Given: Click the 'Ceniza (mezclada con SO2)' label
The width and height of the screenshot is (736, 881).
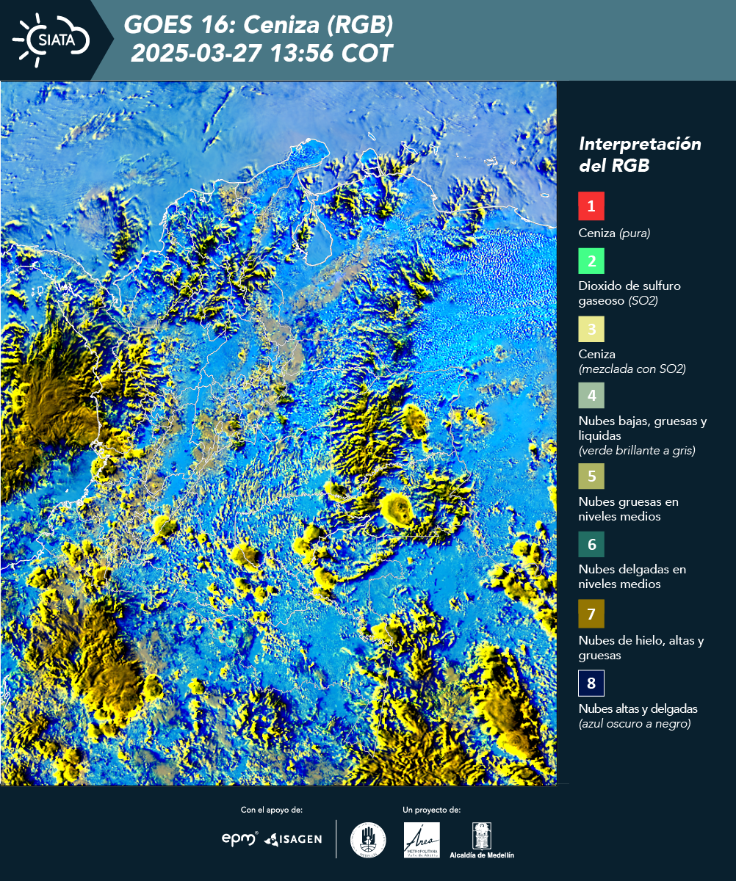Looking at the screenshot, I should [x=632, y=362].
